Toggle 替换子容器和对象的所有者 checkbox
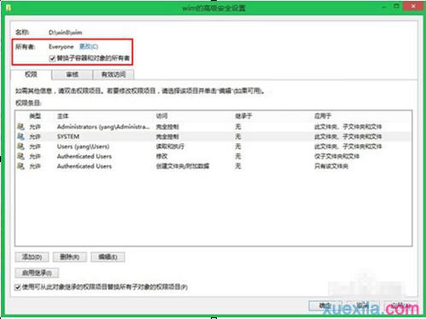The image size is (426, 319). (52, 59)
